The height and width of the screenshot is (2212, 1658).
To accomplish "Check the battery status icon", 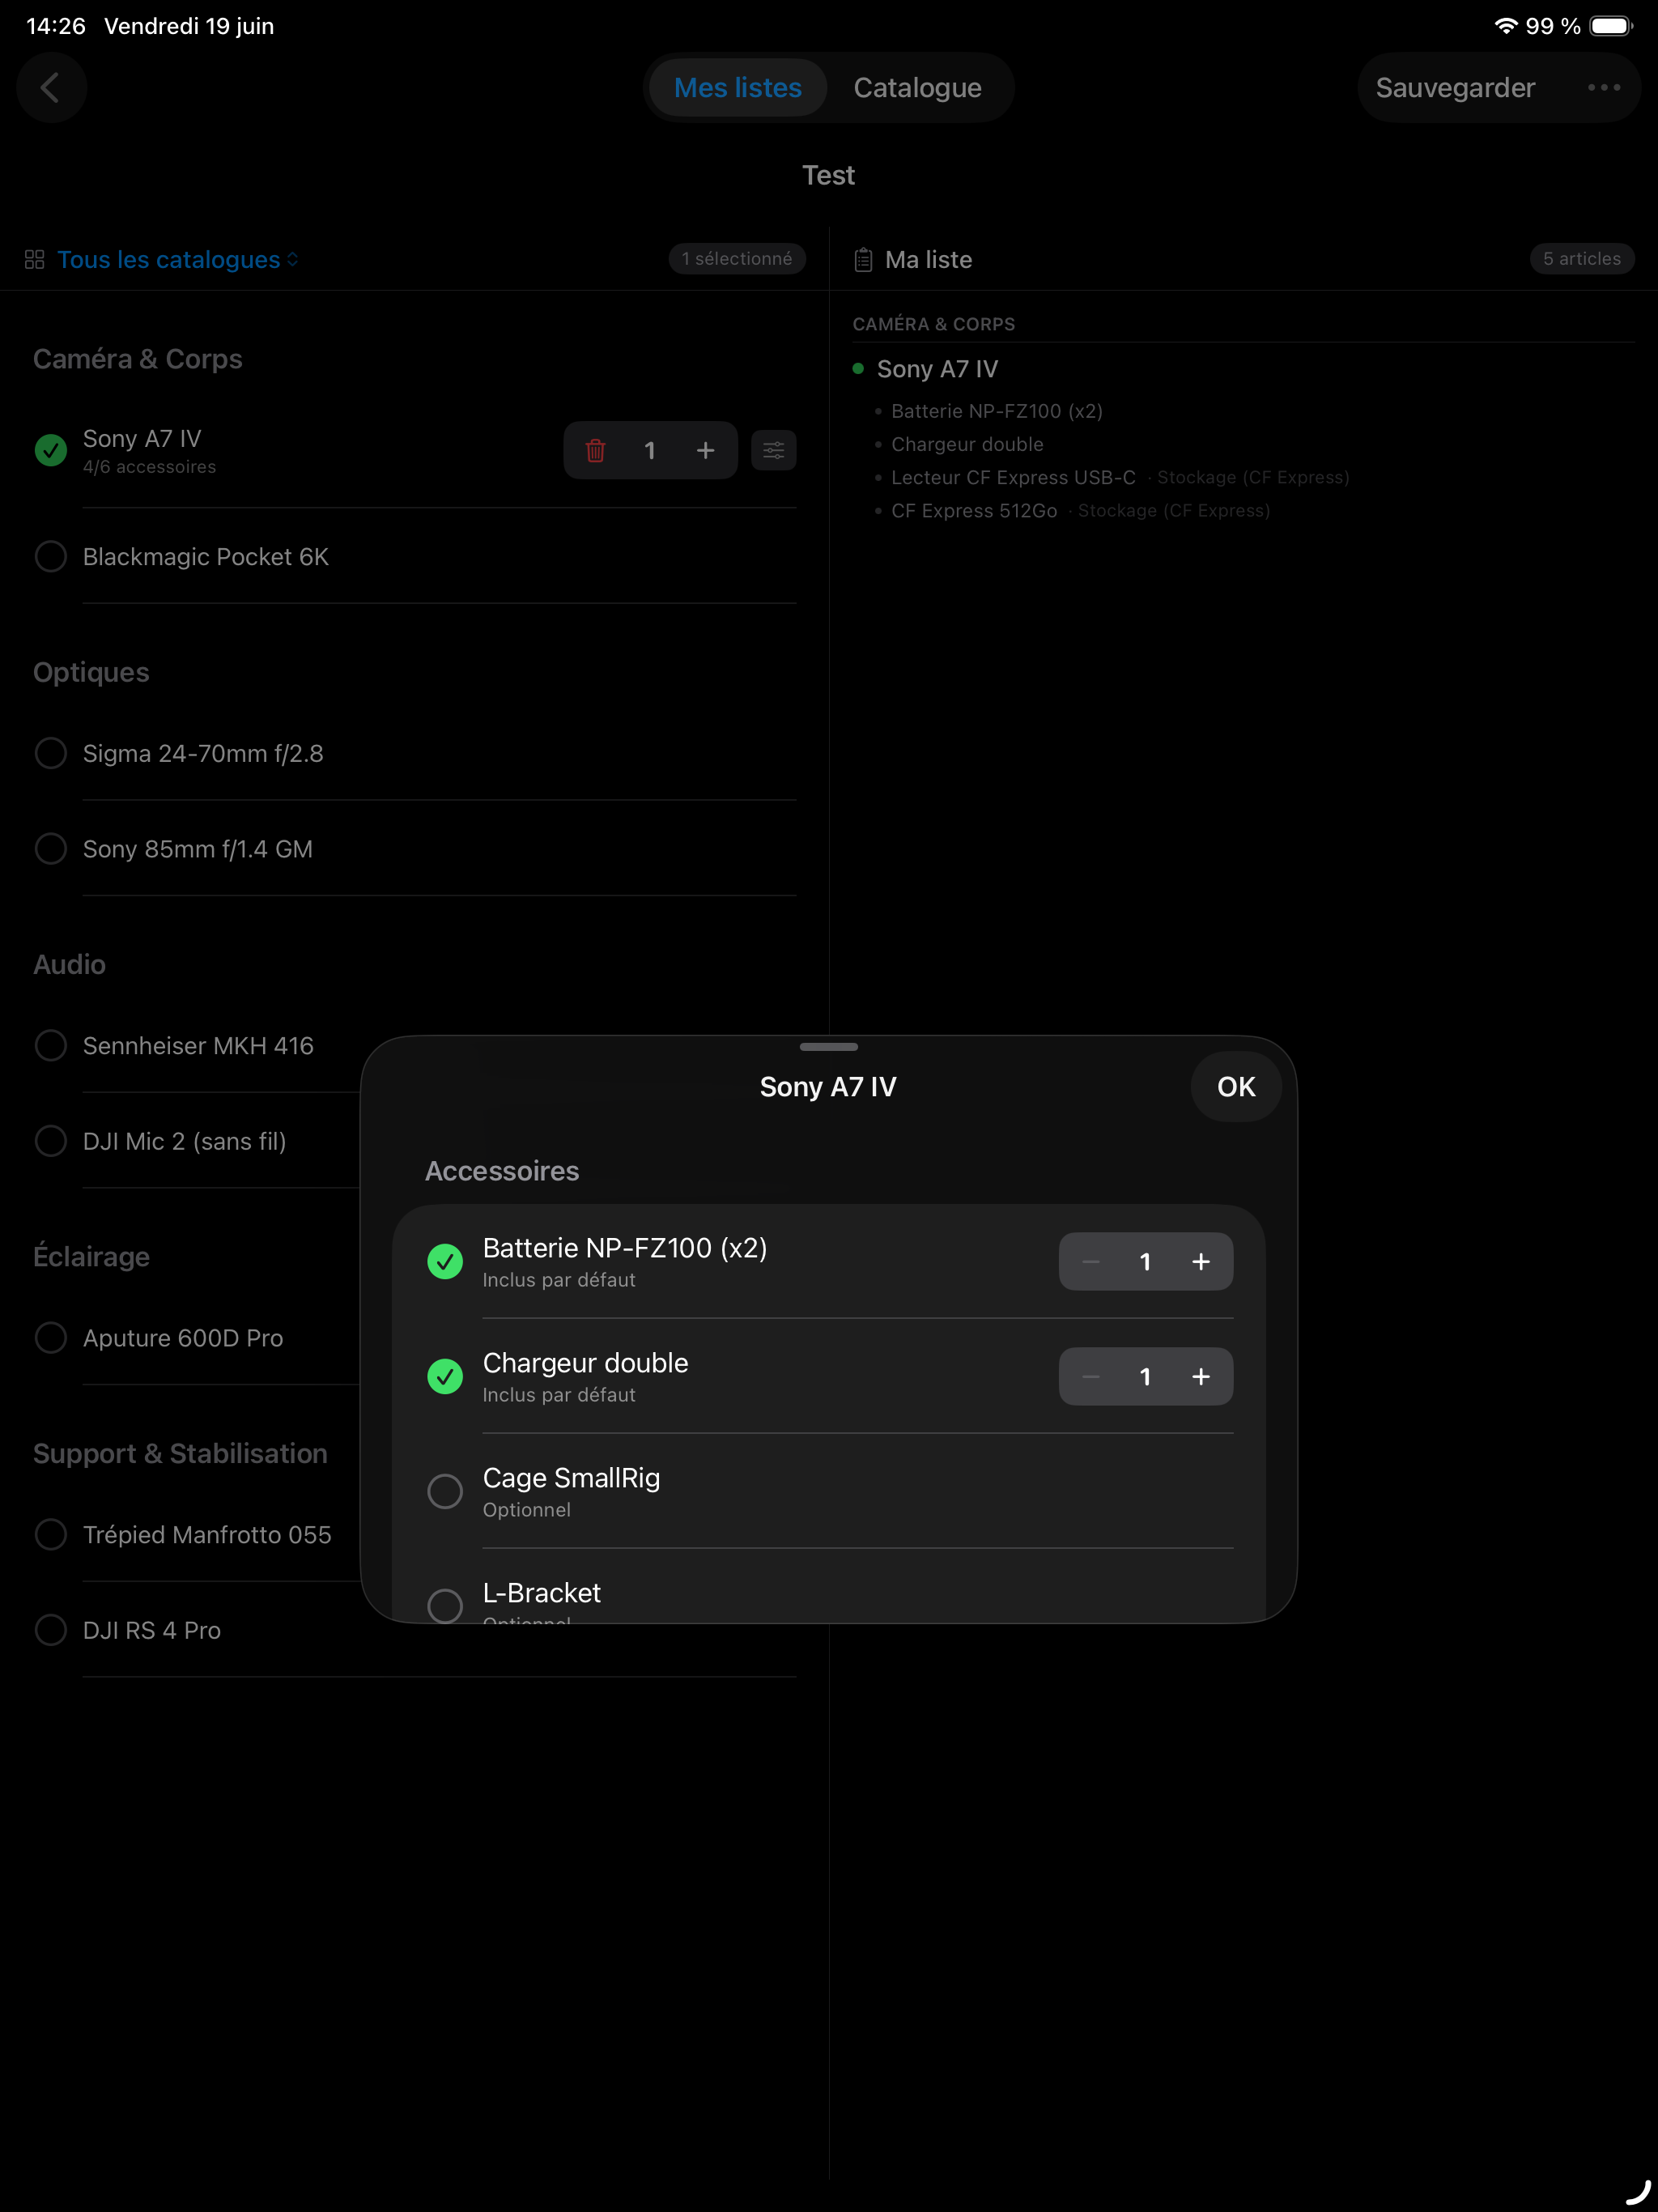I will [x=1610, y=26].
